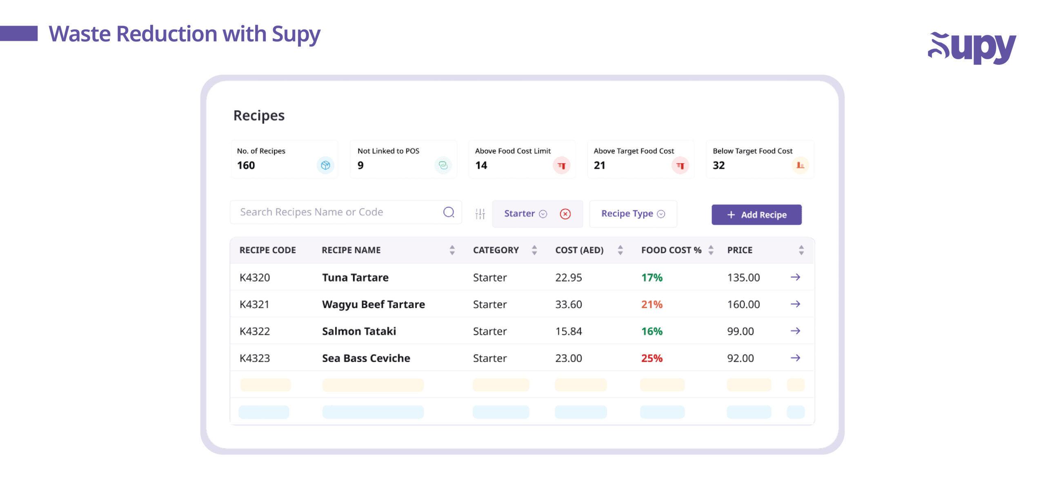Viewport: 1045px width, 488px height.
Task: Click the 21% food cost value
Action: [652, 304]
